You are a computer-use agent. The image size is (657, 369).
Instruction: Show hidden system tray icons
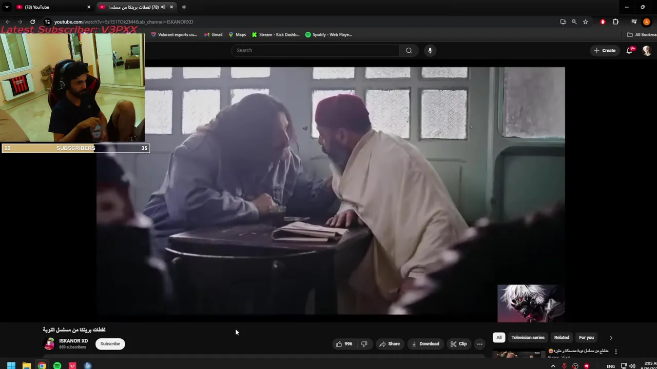tap(553, 366)
